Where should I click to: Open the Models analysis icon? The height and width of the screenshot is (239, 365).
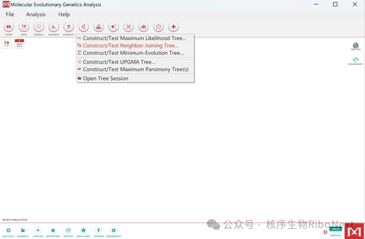[39, 27]
